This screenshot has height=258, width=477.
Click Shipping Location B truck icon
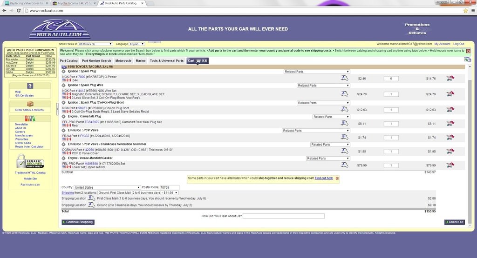pos(91,198)
